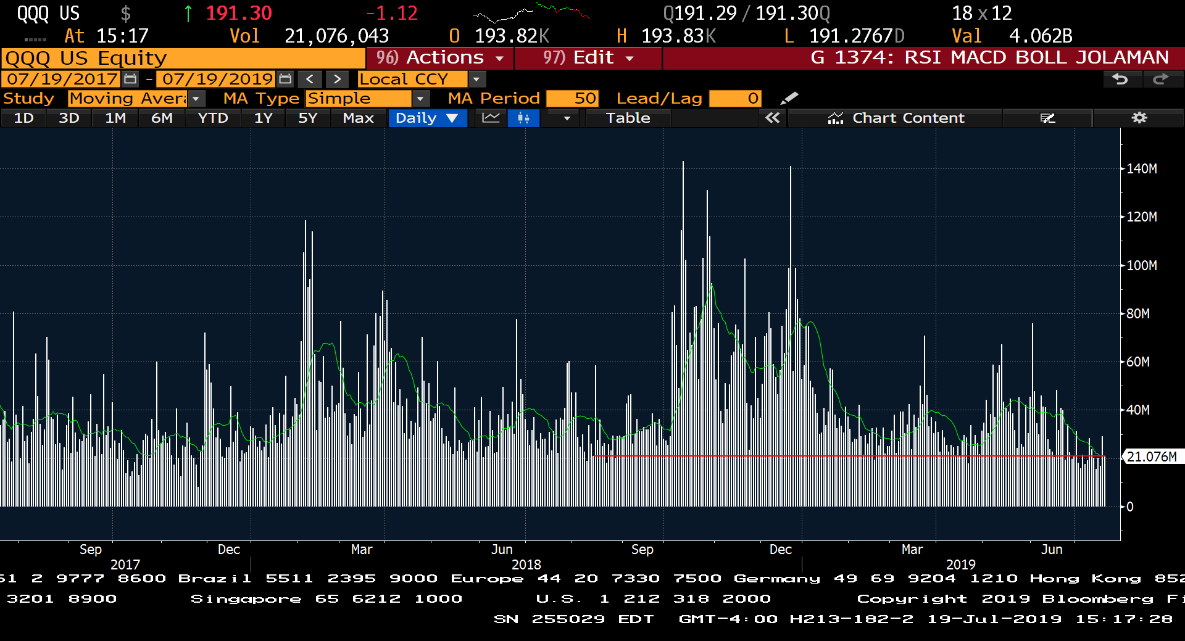Click the Jun 2019 axis label
1185x641 pixels.
coord(1052,550)
